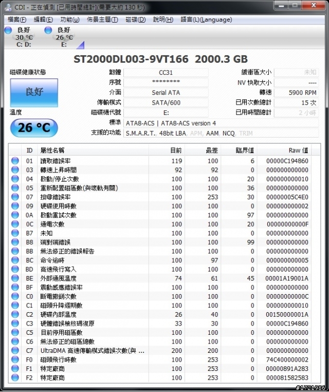The height and width of the screenshot is (392, 329).
Task: Click status icon for attribute BF 震動感應錯誤率
Action: [15, 287]
